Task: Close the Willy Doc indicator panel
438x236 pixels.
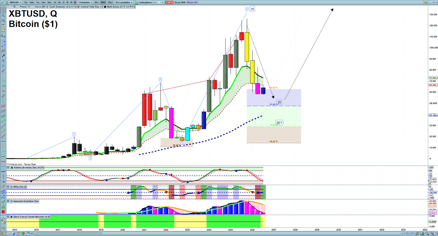Action: pos(8,187)
